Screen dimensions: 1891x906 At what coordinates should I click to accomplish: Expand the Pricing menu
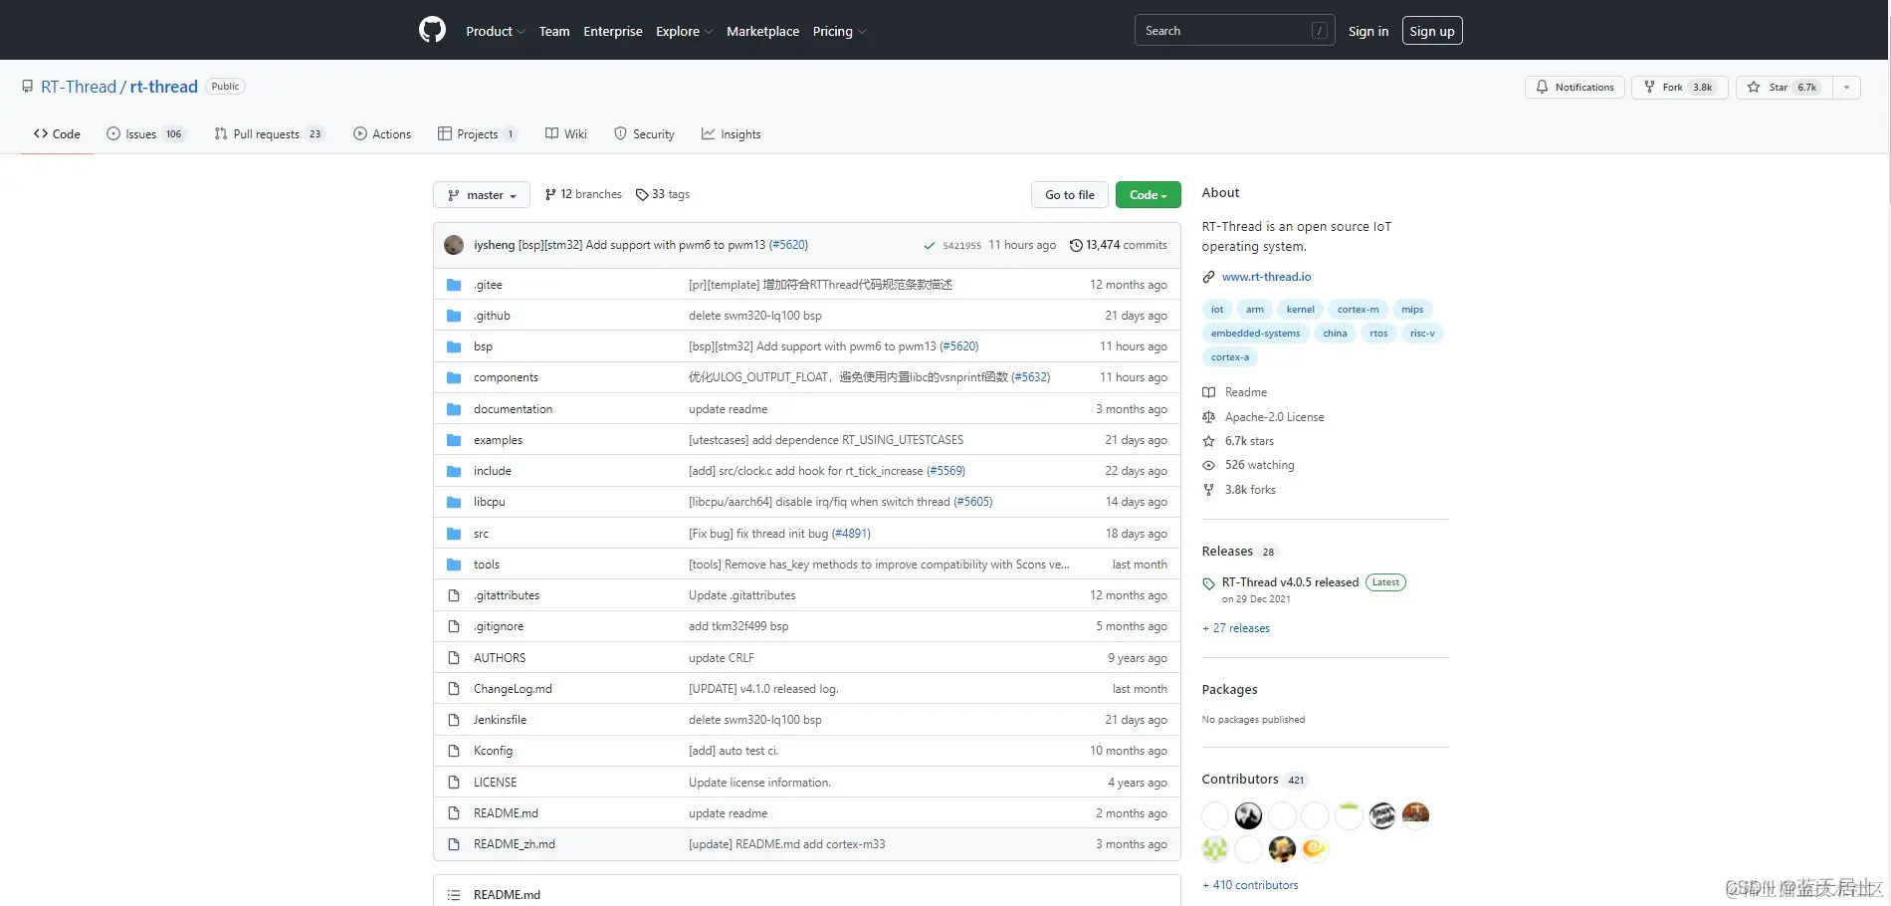pyautogui.click(x=839, y=31)
